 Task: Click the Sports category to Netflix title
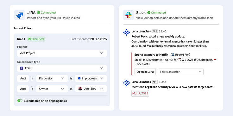click(151, 55)
